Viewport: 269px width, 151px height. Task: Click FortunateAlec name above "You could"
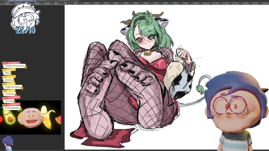point(11,98)
